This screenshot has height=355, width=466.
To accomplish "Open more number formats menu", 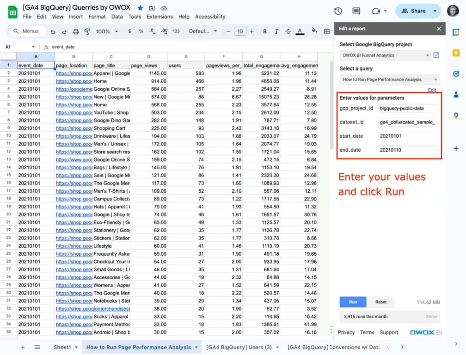I will click(x=176, y=31).
